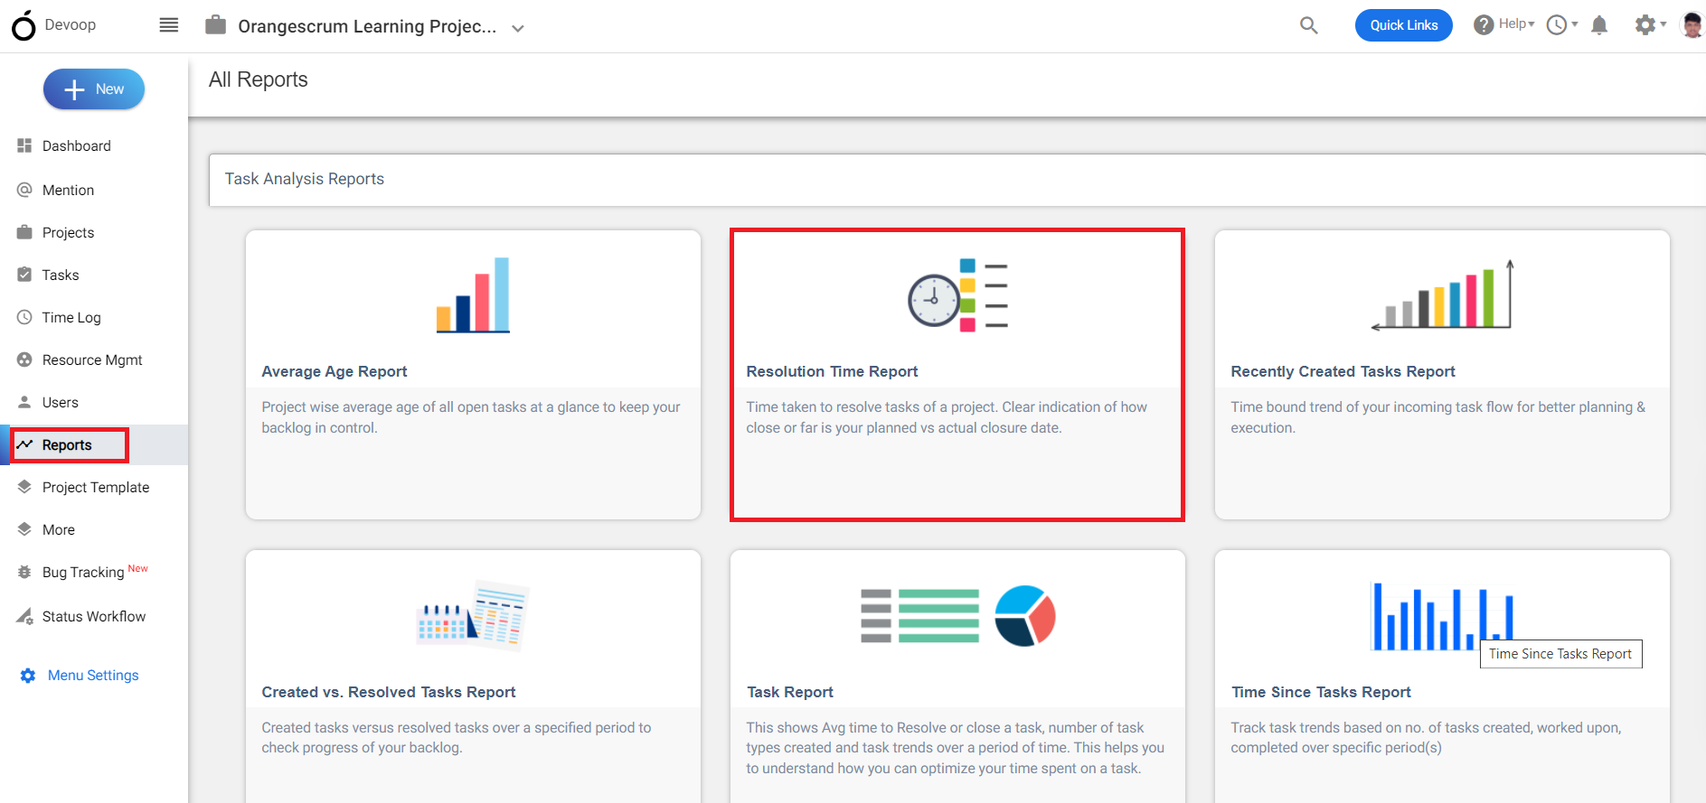Click the Devoop company name
This screenshot has height=803, width=1706.
(71, 25)
